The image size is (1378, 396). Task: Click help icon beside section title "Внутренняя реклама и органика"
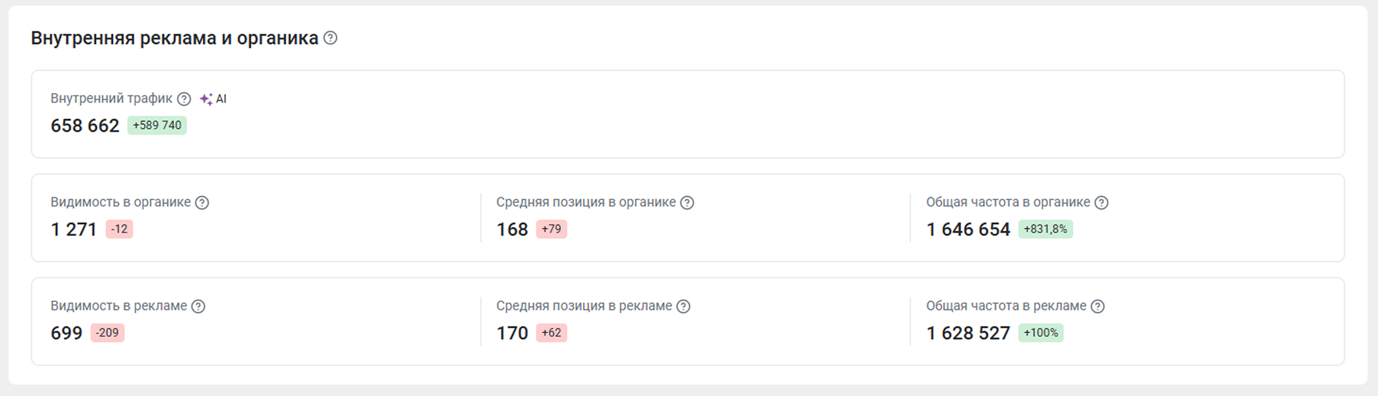tap(331, 38)
